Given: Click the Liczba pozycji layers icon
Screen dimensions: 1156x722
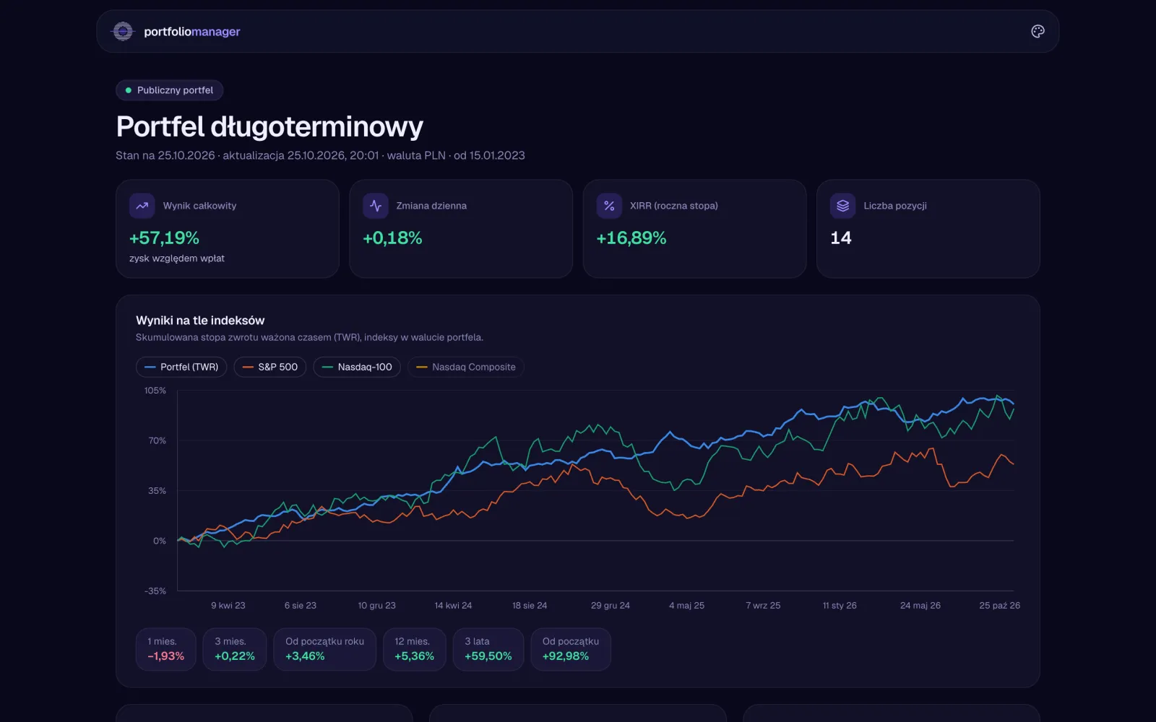Looking at the screenshot, I should pos(842,206).
